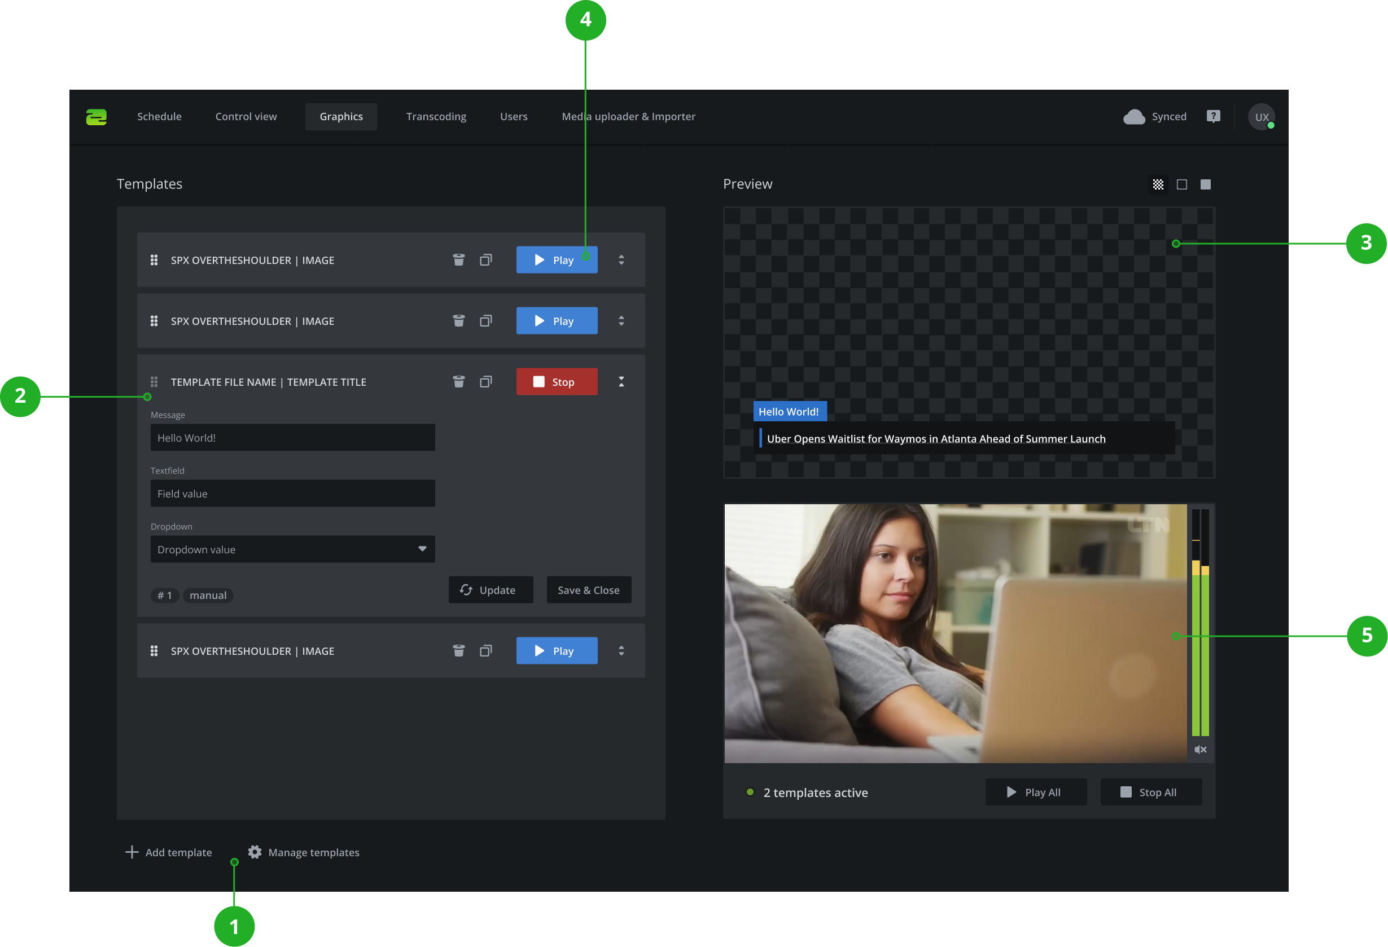Delete the first SPX OVERTHESHOULDER template via its trash icon
1388x947 pixels.
coord(458,259)
